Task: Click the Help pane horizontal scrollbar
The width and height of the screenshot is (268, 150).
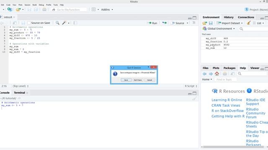Action: [234, 147]
